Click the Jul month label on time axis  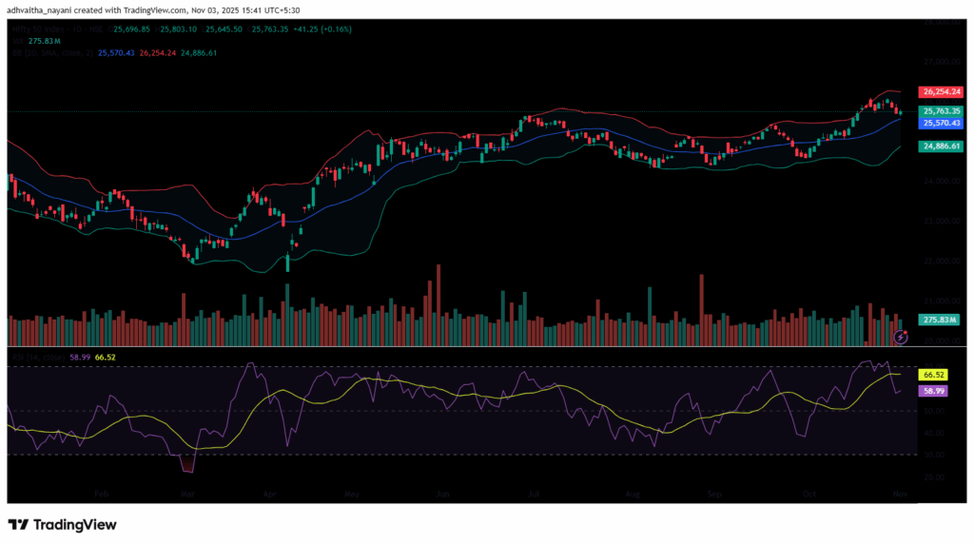[531, 496]
